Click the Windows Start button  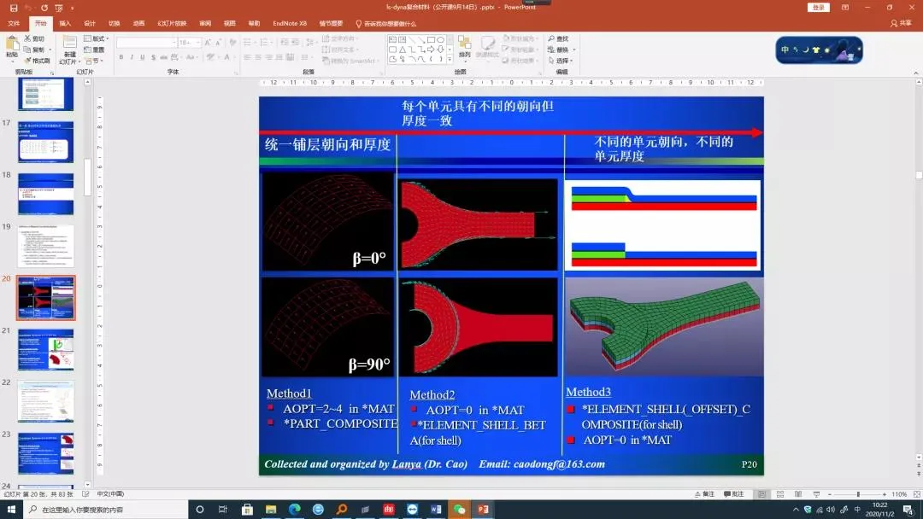coord(11,510)
